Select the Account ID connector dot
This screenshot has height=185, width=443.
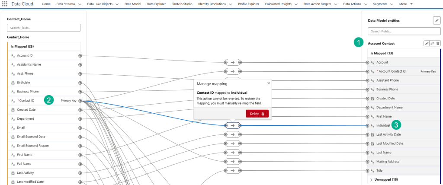[x=80, y=56]
